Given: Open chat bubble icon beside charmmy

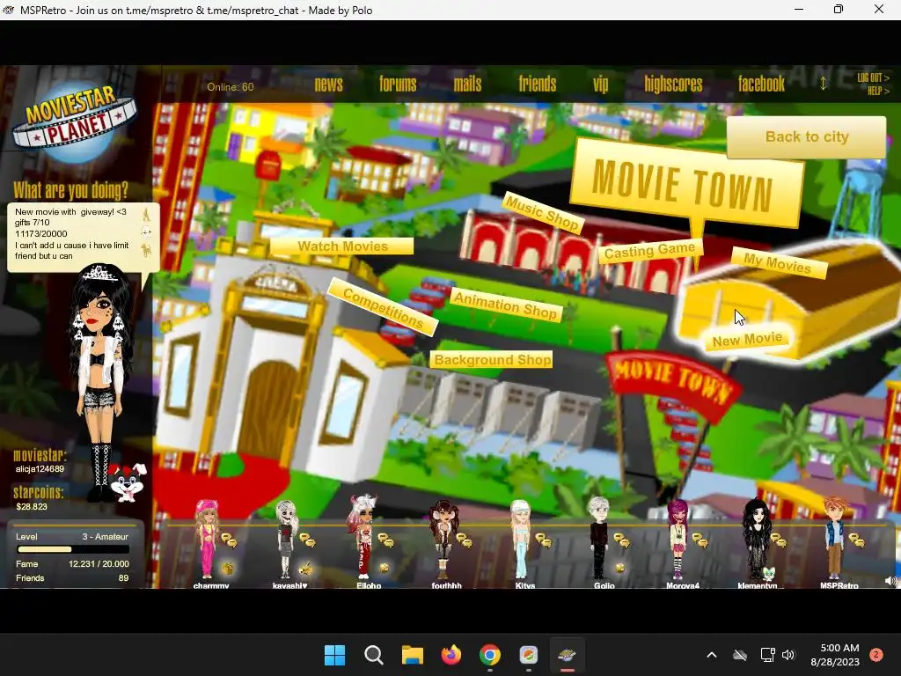Looking at the screenshot, I should click(229, 540).
